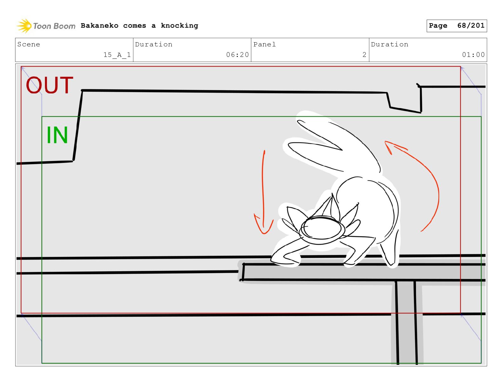Click the red 'OUT' camera label
The image size is (503, 389).
pyautogui.click(x=50, y=85)
